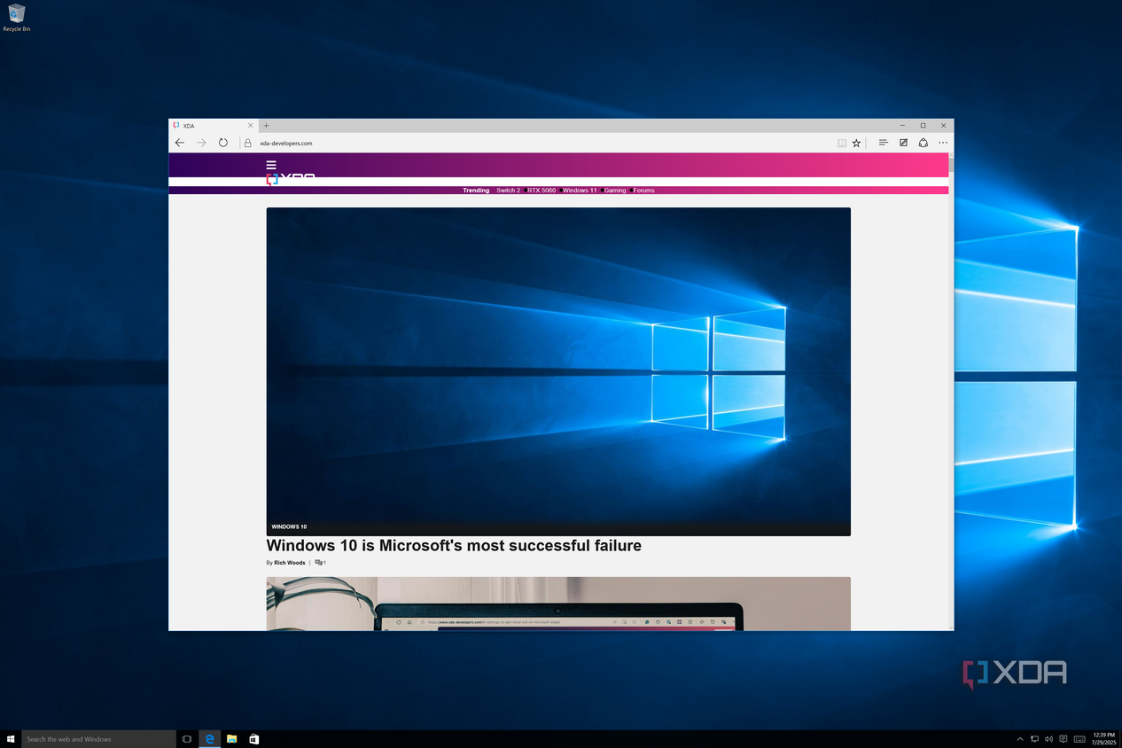Select the XDA browser tab
Image resolution: width=1122 pixels, height=748 pixels.
coord(213,126)
